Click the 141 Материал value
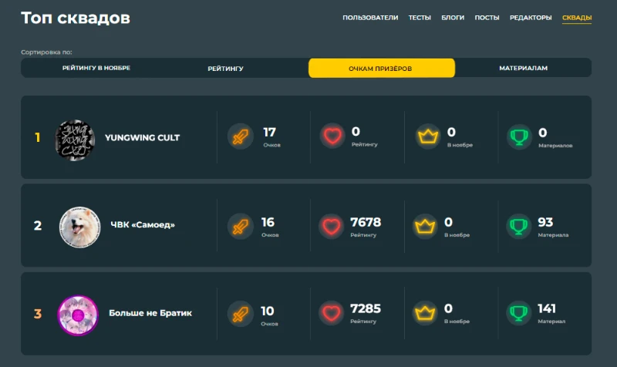Screen dimensions: 617x367 [547, 308]
